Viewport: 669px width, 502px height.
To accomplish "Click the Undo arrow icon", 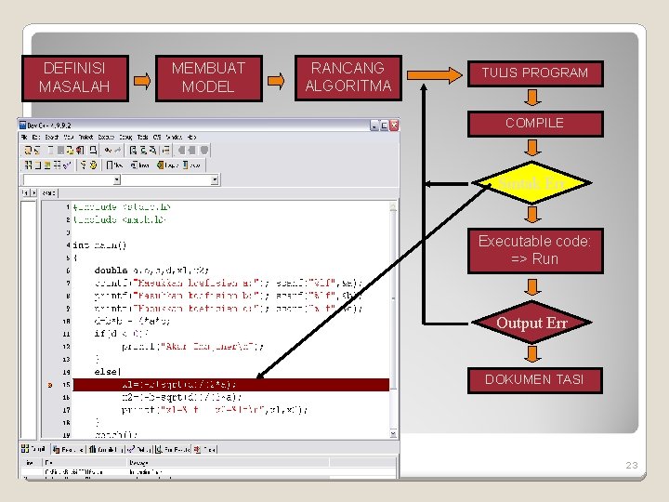I will (x=108, y=150).
